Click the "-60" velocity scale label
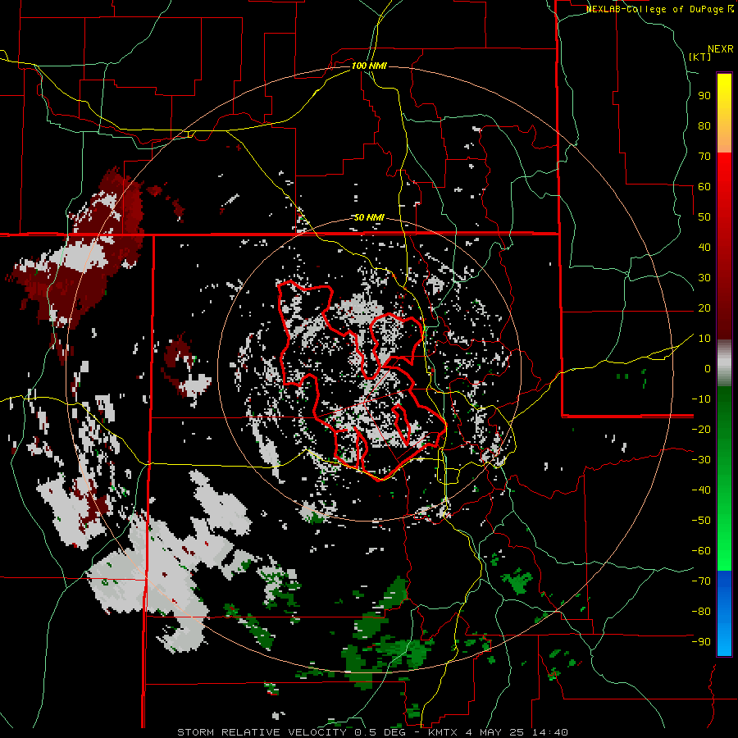 coord(701,551)
